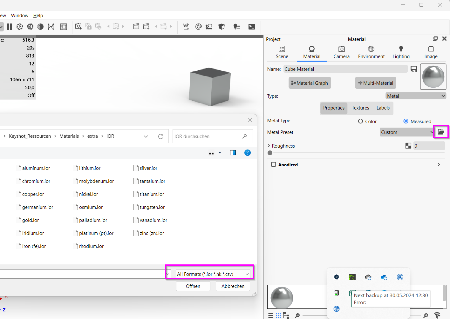Switch to the Environment tab
This screenshot has width=450, height=319.
point(371,52)
